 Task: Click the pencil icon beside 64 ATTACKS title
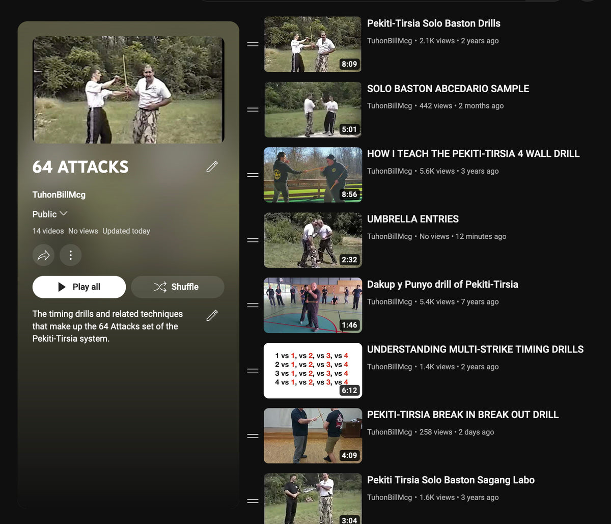click(x=212, y=167)
